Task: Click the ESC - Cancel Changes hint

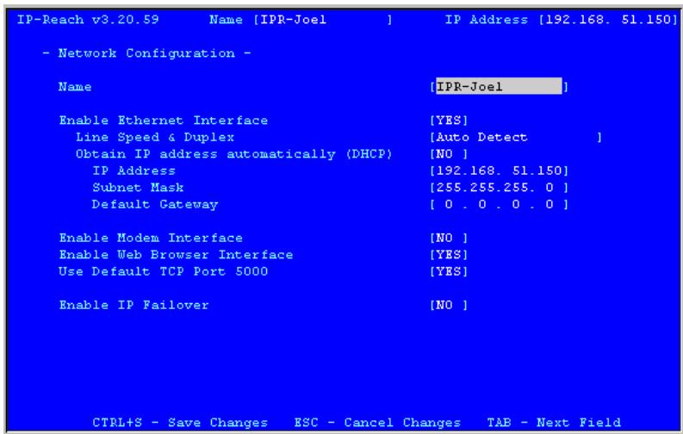Action: click(x=377, y=422)
